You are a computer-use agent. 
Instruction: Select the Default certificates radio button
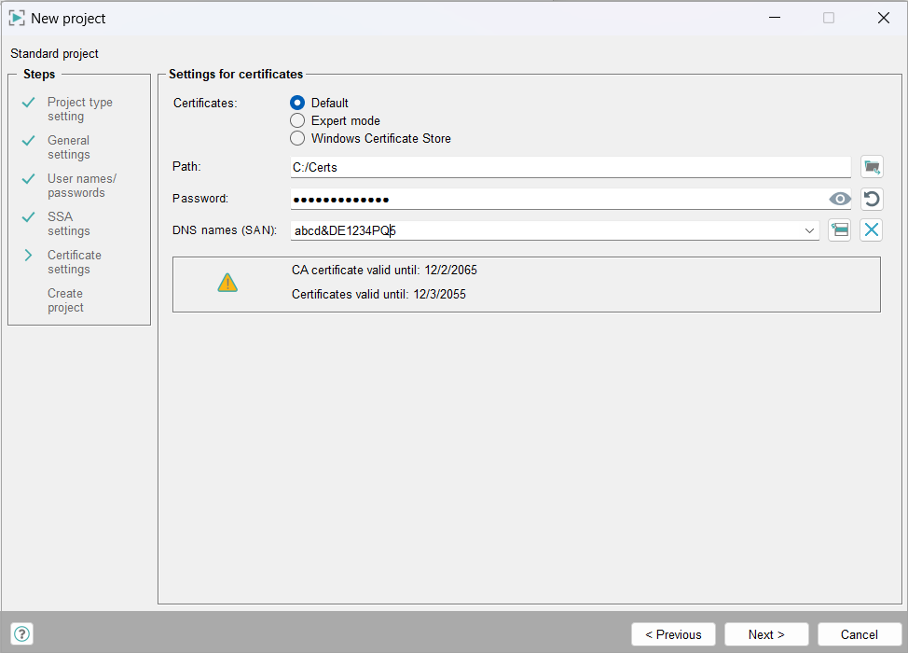pyautogui.click(x=297, y=104)
